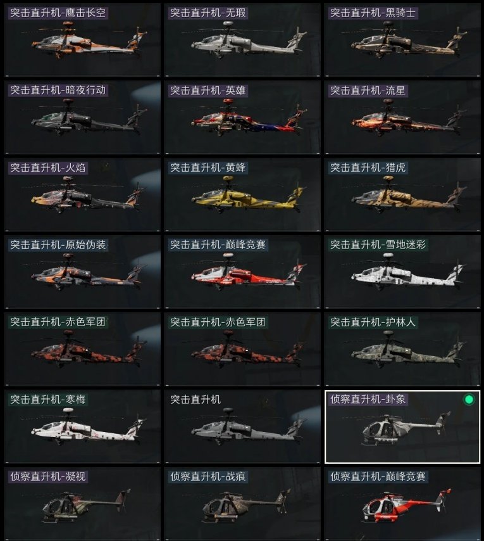The width and height of the screenshot is (484, 541).
Task: Select the 突击直升机-护林人 camo skin
Action: tap(402, 349)
